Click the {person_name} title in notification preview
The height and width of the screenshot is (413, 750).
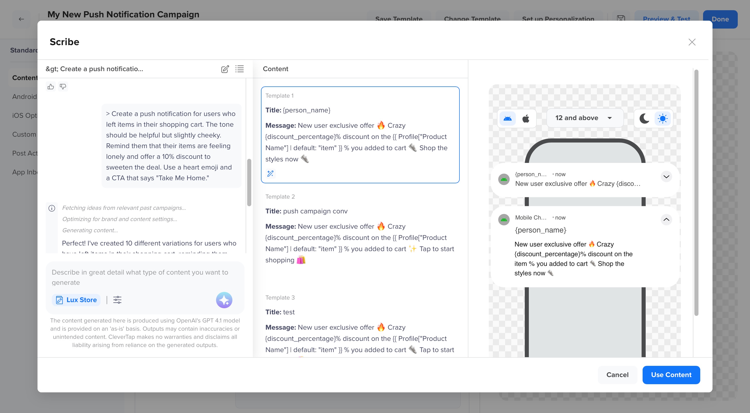pos(541,230)
